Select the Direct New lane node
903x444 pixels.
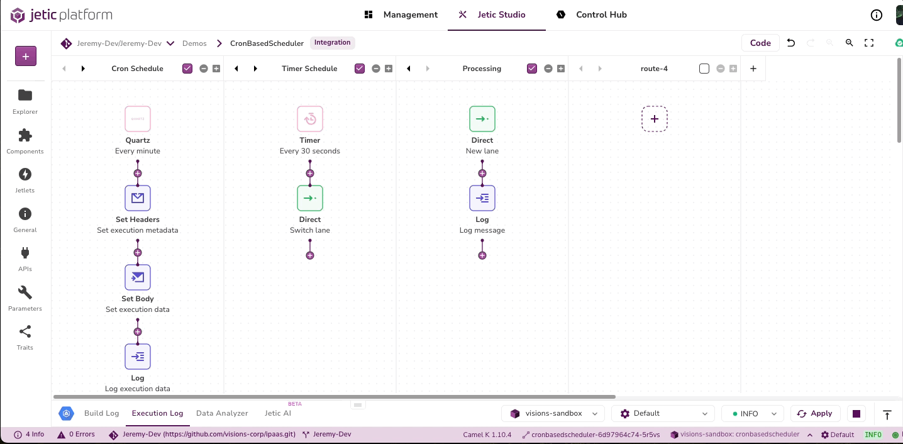click(x=482, y=119)
